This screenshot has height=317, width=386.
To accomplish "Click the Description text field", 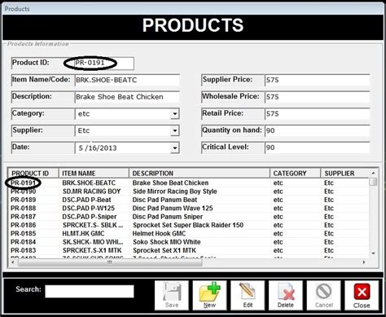I will pyautogui.click(x=127, y=97).
